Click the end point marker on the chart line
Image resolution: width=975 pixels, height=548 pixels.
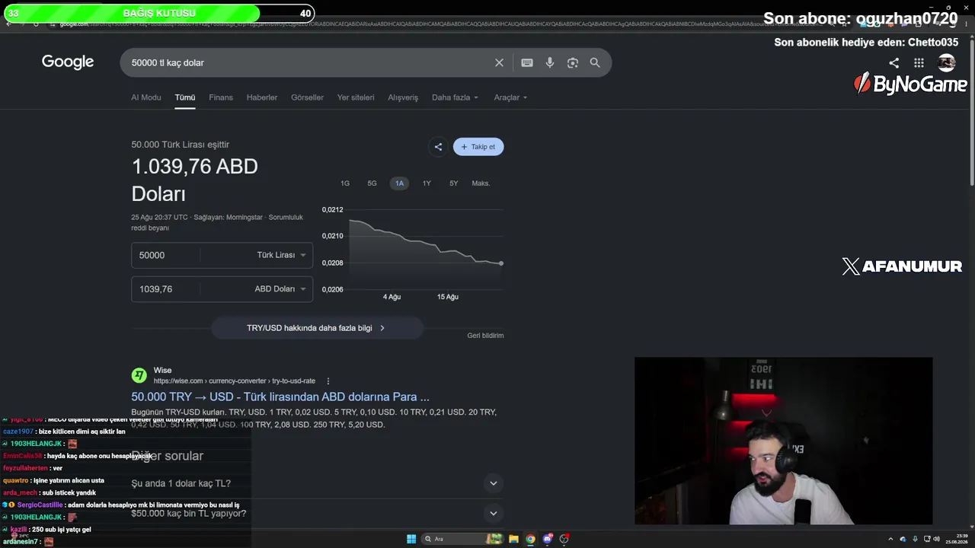click(x=501, y=263)
